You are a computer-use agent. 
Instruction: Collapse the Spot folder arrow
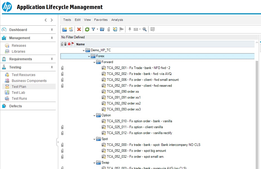[x=94, y=139]
